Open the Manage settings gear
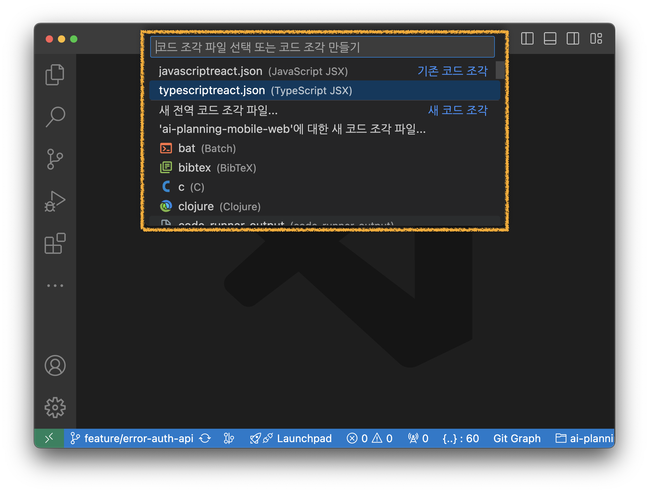The height and width of the screenshot is (493, 649). [55, 408]
